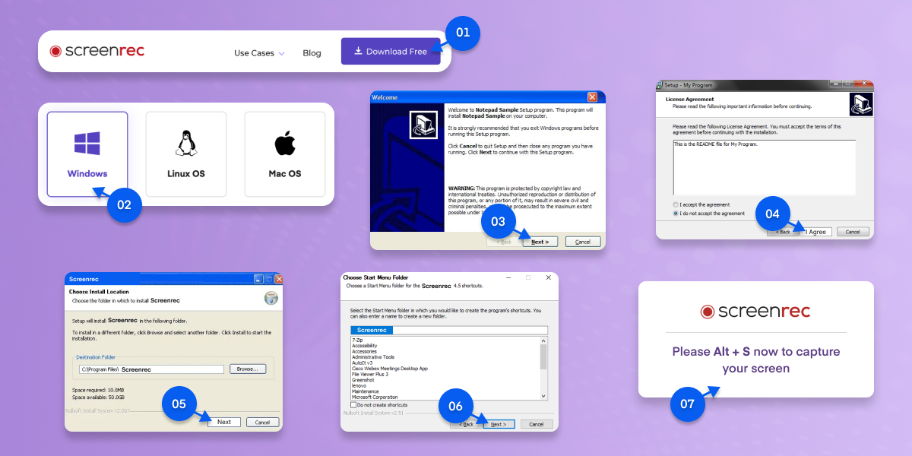Click the folder list scroll down arrow
912x456 pixels.
pos(543,396)
